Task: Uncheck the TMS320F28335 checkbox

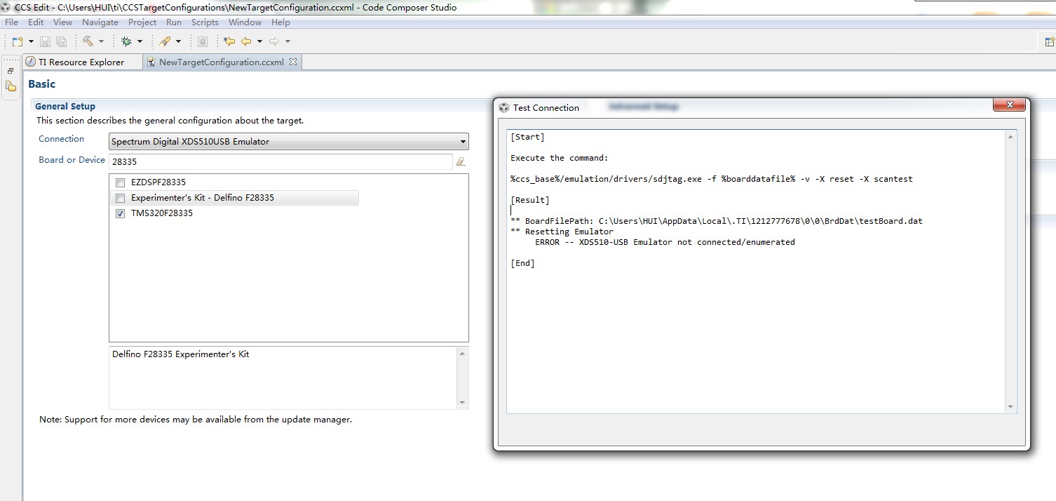Action: click(x=120, y=213)
